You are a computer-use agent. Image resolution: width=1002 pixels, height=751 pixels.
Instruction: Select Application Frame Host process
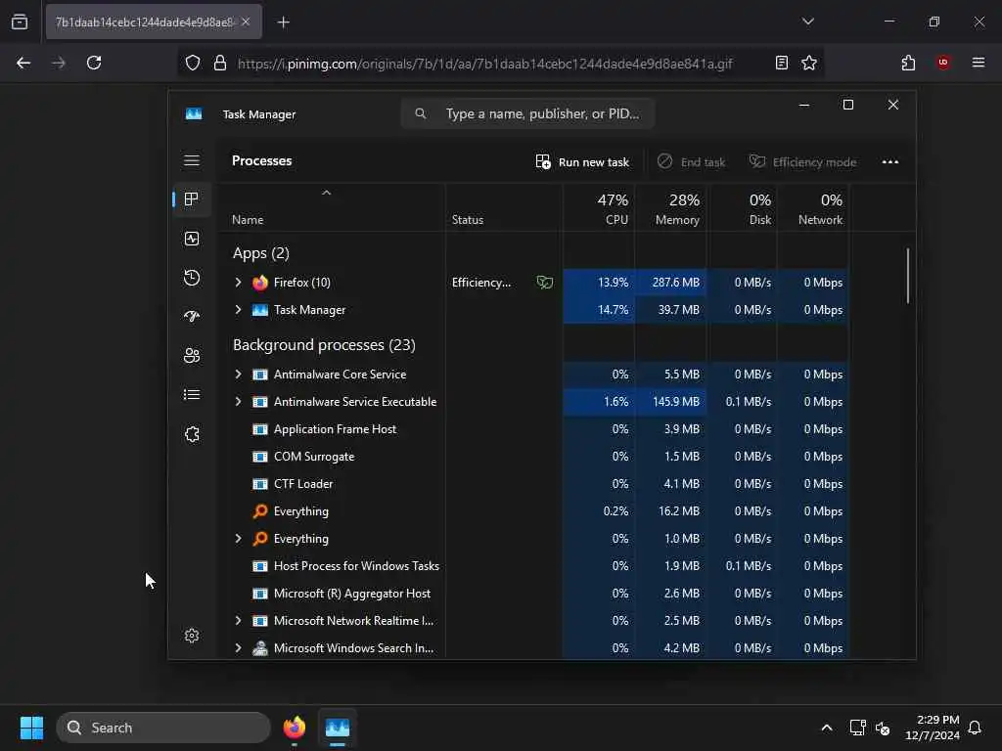click(533, 429)
